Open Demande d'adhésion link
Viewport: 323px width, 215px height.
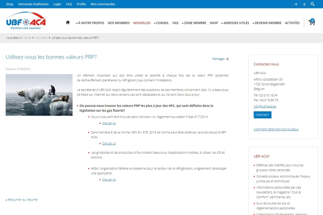tap(33, 4)
